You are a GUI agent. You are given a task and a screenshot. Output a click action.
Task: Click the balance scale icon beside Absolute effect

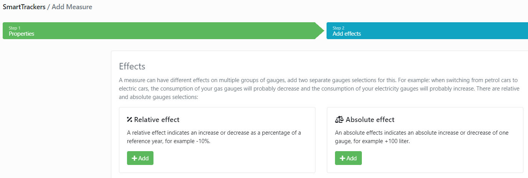click(x=339, y=120)
